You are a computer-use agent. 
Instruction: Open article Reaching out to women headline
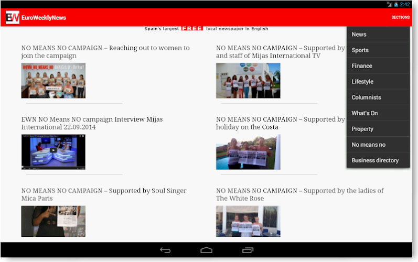(x=105, y=52)
